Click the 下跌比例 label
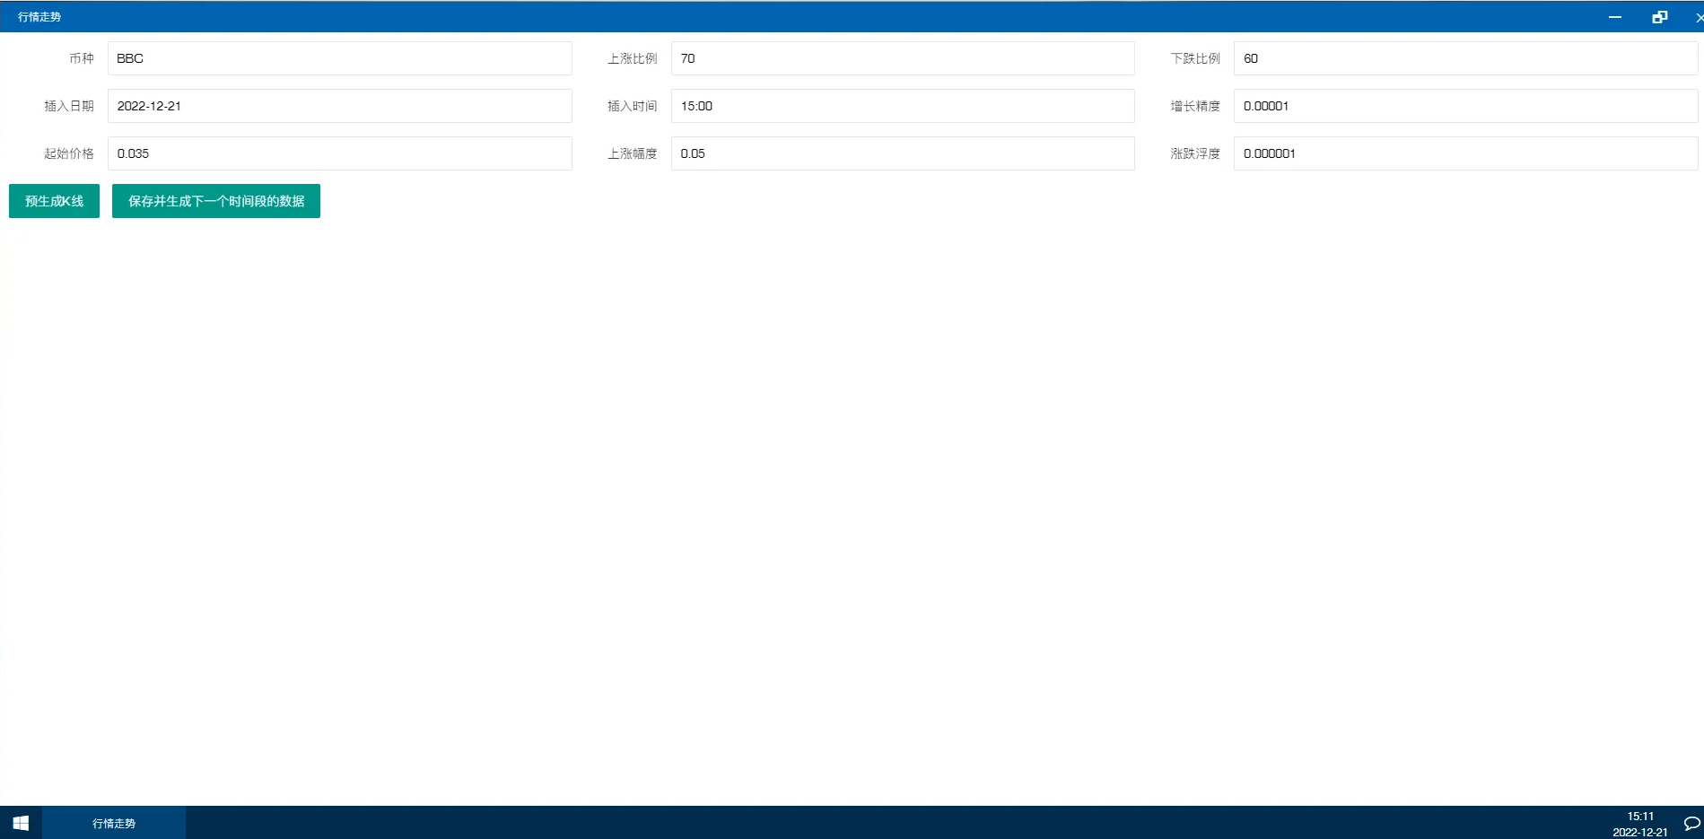The image size is (1704, 839). (1195, 58)
